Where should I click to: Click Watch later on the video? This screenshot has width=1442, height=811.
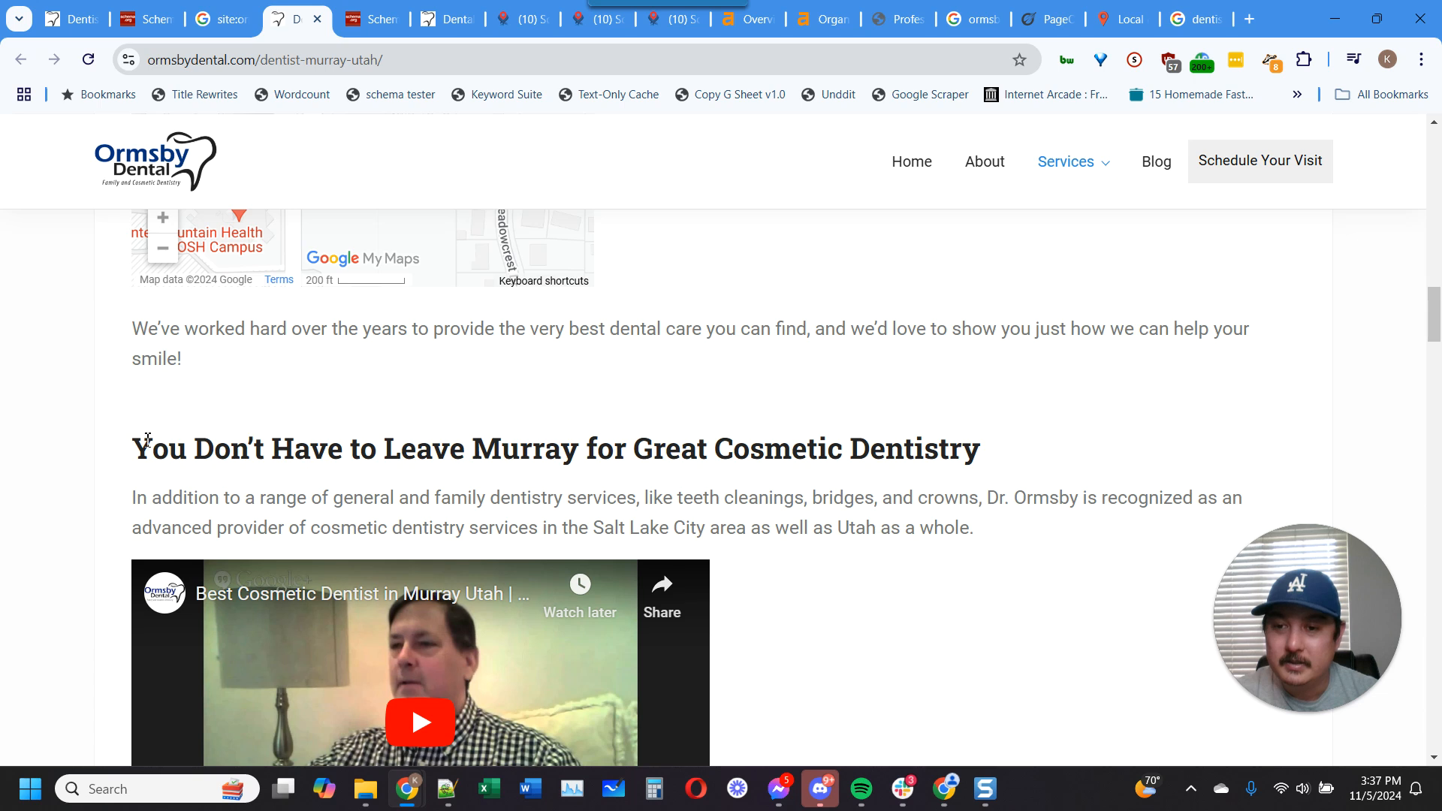[580, 597]
